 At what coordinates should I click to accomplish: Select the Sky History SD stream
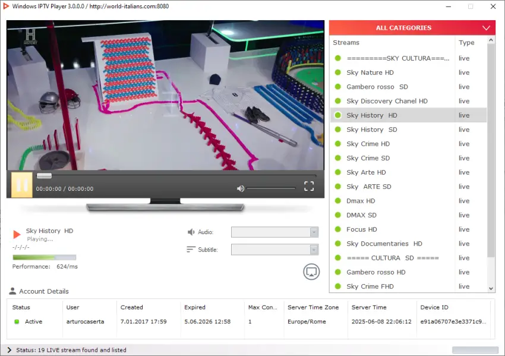tap(408, 129)
